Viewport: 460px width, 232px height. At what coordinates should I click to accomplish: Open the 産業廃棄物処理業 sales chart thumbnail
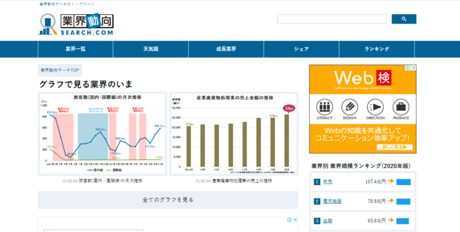pos(234,133)
